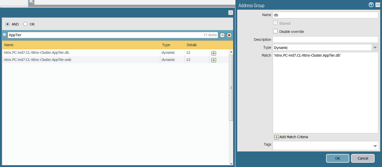Viewport: 382px width, 167px height.
Task: Expand the Tags dropdown
Action: 375,146
